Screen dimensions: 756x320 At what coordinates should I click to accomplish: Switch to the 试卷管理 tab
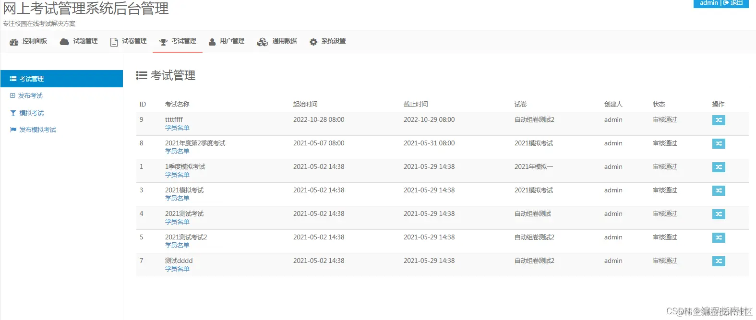coord(128,41)
